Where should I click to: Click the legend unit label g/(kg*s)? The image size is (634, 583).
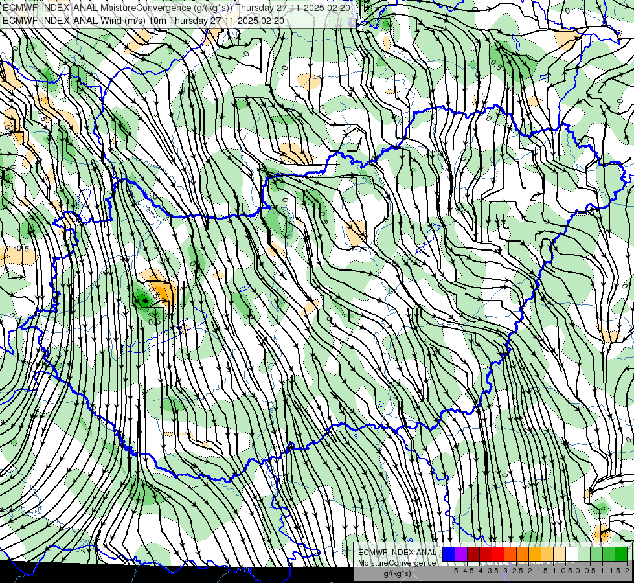[397, 574]
